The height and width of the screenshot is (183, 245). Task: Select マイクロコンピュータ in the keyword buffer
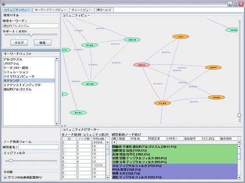tap(29, 76)
